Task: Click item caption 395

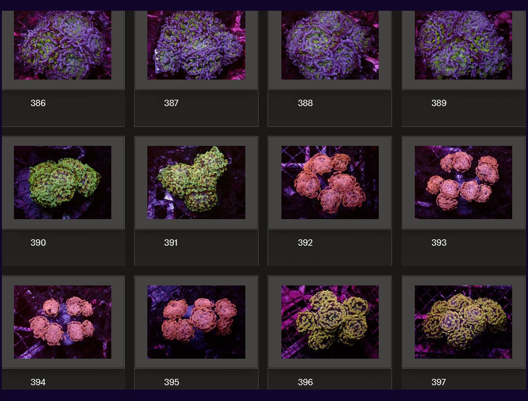Action: (x=171, y=382)
